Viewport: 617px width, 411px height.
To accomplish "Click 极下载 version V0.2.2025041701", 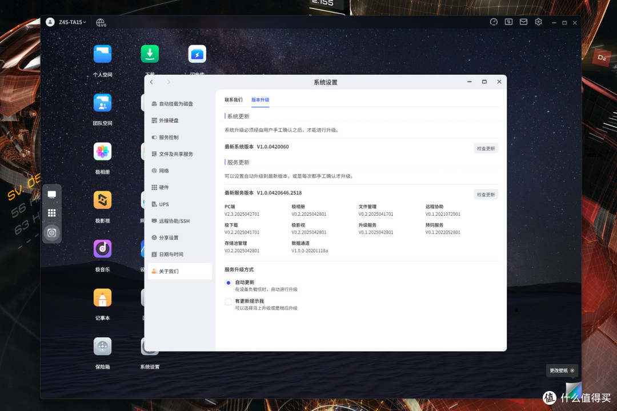I will click(242, 232).
